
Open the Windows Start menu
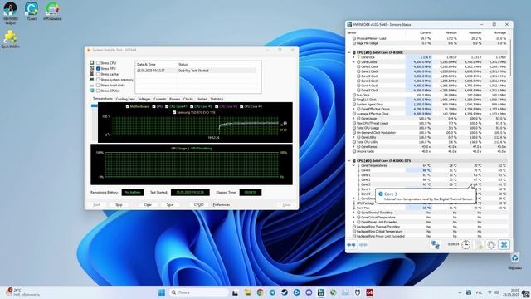coord(162,292)
